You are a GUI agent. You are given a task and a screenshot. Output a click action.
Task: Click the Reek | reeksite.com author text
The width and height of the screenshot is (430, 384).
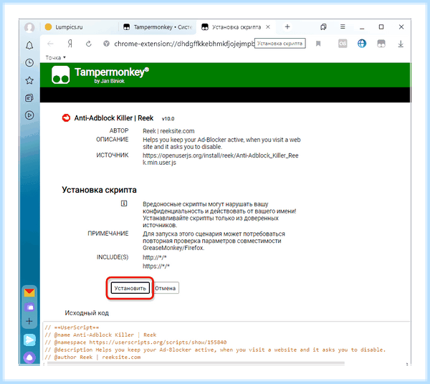pyautogui.click(x=168, y=131)
